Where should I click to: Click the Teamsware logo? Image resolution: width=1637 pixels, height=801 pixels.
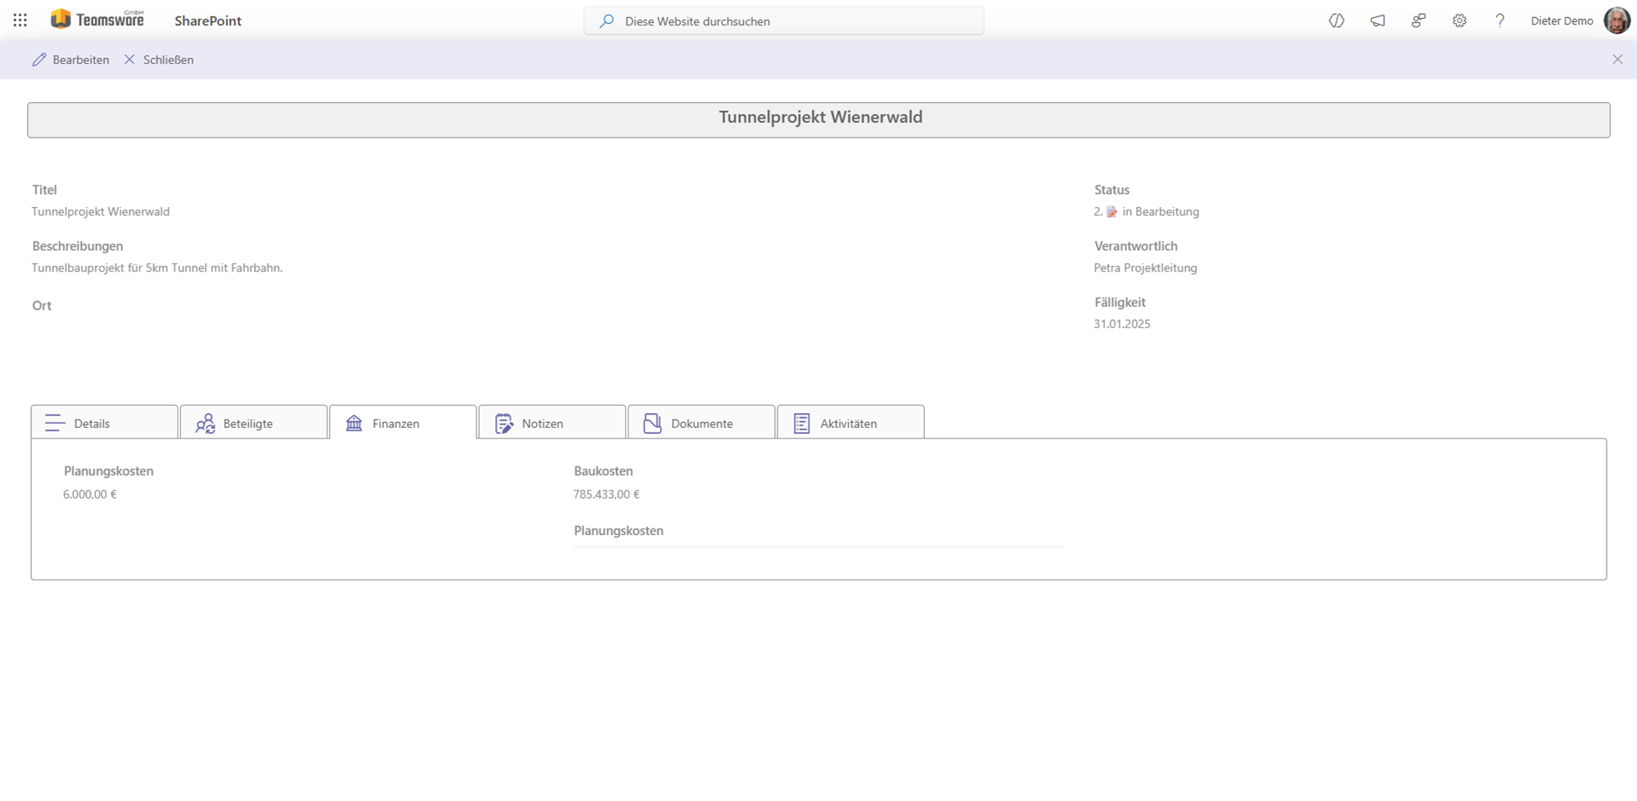pyautogui.click(x=97, y=20)
